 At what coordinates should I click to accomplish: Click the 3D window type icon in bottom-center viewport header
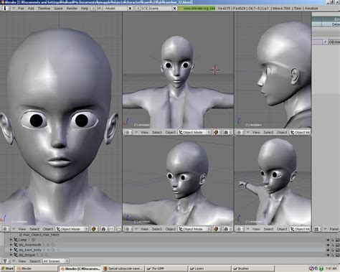coord(128,229)
